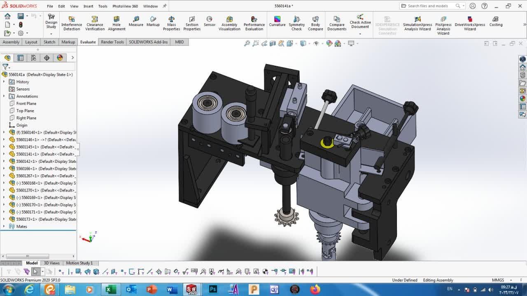Run Interference Detection

(x=72, y=24)
